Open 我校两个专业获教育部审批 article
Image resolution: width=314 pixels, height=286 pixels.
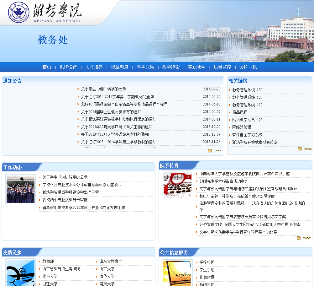[x=65, y=200]
